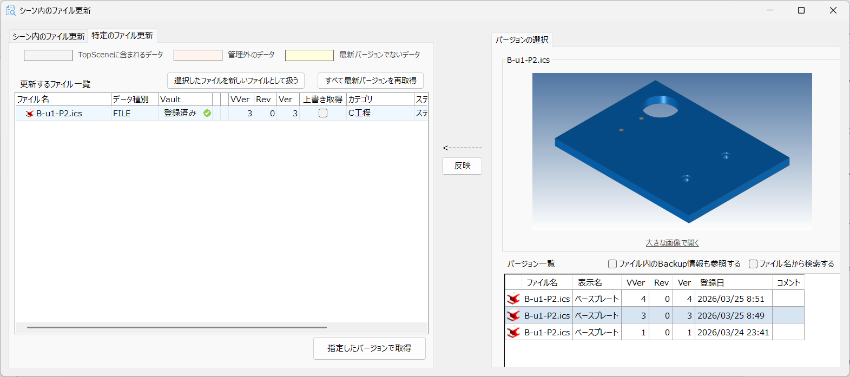Select version row dated 2026/03/24 23:41

tap(655, 332)
